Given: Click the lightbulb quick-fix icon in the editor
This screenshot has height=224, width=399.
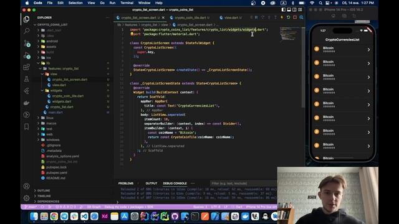Looking at the screenshot, I should click(x=132, y=34).
